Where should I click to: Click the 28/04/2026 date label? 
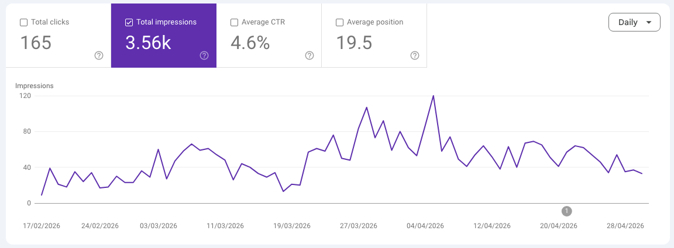[x=625, y=226]
